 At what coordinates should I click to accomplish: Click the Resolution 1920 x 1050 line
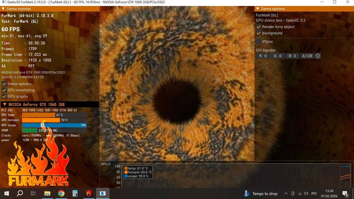pos(26,60)
